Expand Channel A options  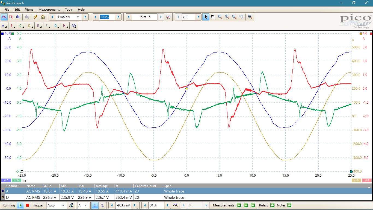[x=4, y=26]
